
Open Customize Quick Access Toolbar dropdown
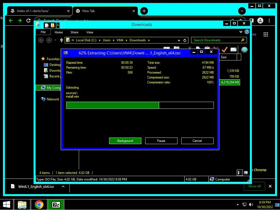coord(58,25)
